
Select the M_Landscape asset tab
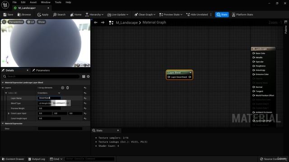click(27, 8)
